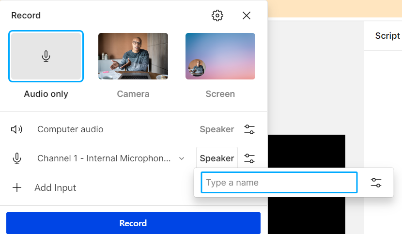Expand the Channel 1 Internal Microphone dropdown
Image resolution: width=402 pixels, height=234 pixels.
111,158
